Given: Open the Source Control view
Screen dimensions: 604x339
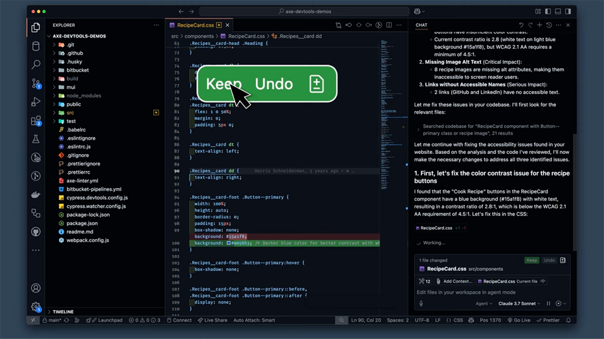Looking at the screenshot, I should [x=35, y=83].
